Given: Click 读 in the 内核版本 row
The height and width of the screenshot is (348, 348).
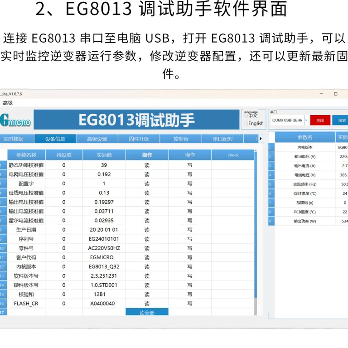Looking at the screenshot, I should [147, 266].
